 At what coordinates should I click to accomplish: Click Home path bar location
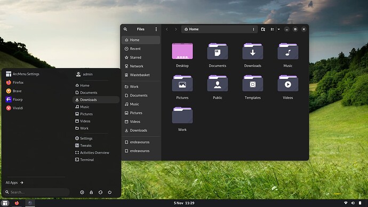[x=191, y=29]
